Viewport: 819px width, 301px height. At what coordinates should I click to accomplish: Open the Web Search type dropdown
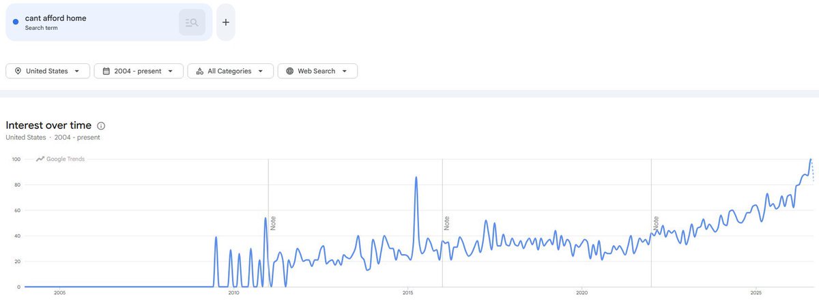tap(317, 71)
